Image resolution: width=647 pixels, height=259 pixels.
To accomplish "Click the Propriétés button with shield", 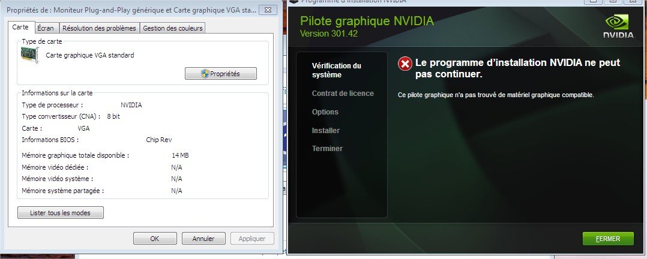I will tap(221, 73).
